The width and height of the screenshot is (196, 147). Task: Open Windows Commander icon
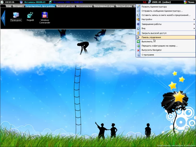45,15
